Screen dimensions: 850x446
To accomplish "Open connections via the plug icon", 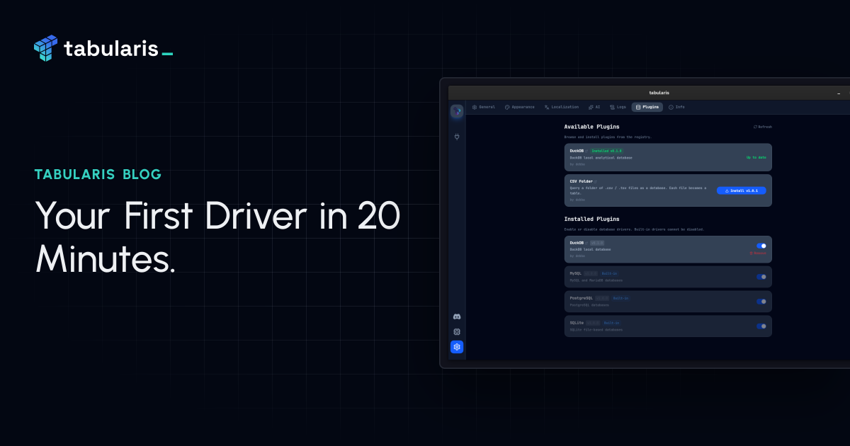I will pyautogui.click(x=457, y=136).
